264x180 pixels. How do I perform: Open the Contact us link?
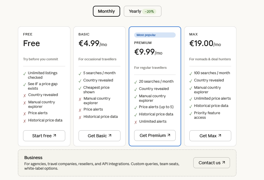212,163
